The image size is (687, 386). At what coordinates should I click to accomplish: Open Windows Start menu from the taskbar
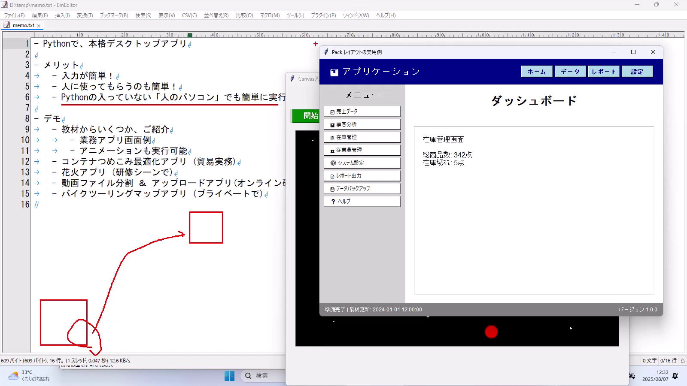(x=230, y=376)
